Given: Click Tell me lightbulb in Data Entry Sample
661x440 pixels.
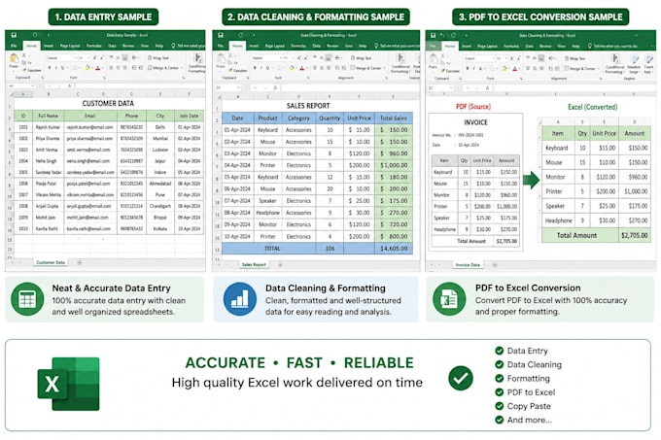Looking at the screenshot, I should [173, 46].
